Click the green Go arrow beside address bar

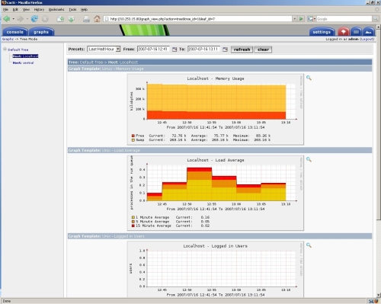point(301,19)
